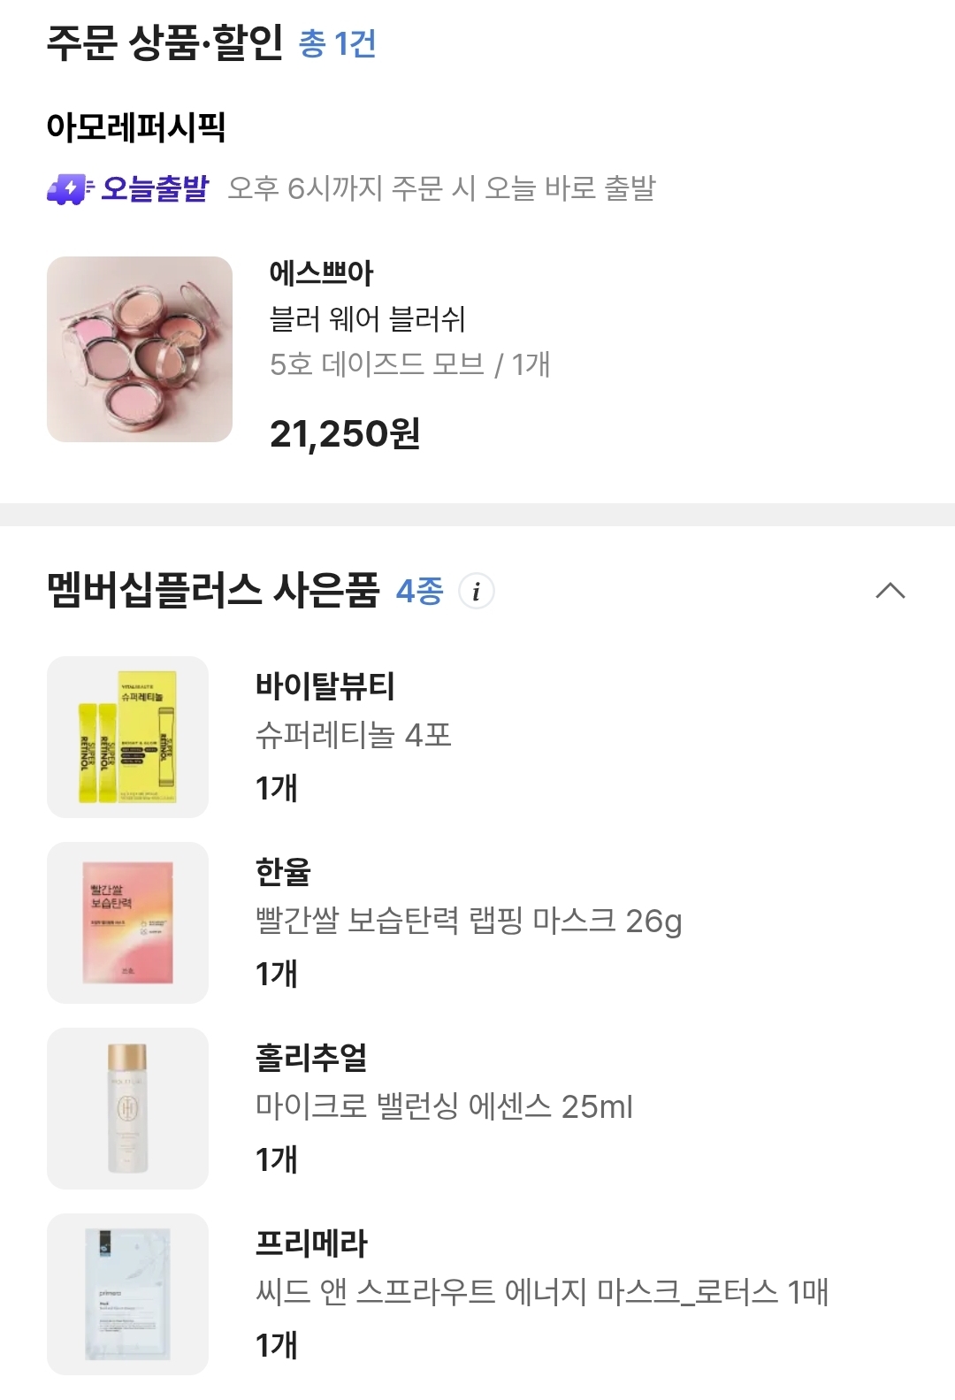Select 씨드 앤 스프라우트 에너지 마스크 item
The image size is (955, 1400).
point(541,1292)
